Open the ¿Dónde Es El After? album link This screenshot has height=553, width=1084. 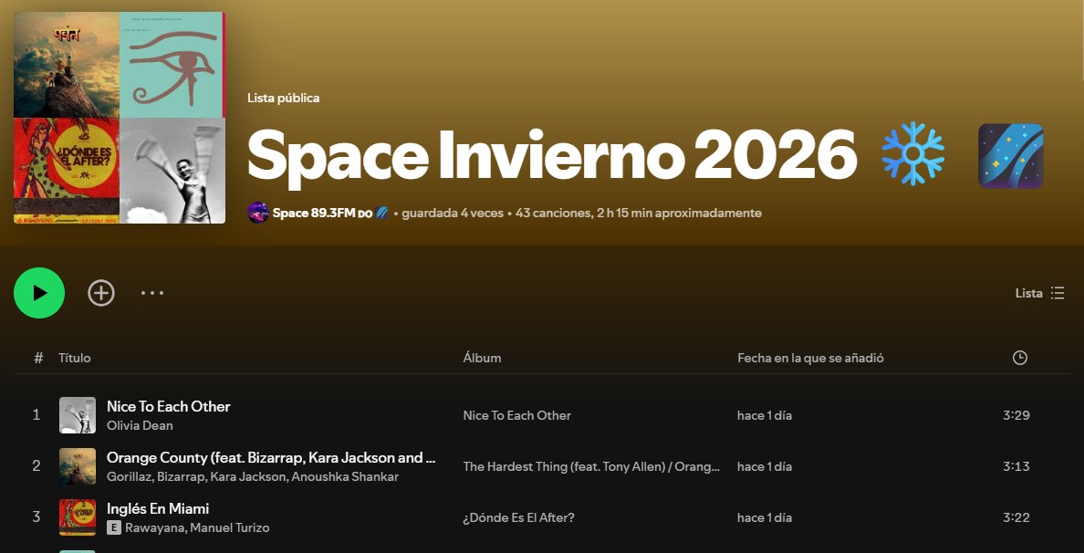coord(518,517)
